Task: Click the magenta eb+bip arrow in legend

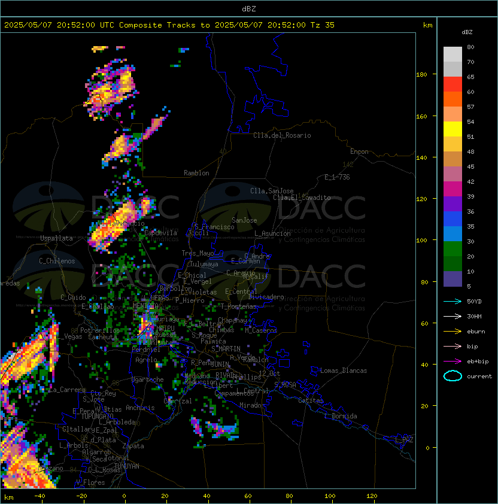Action: (x=453, y=362)
